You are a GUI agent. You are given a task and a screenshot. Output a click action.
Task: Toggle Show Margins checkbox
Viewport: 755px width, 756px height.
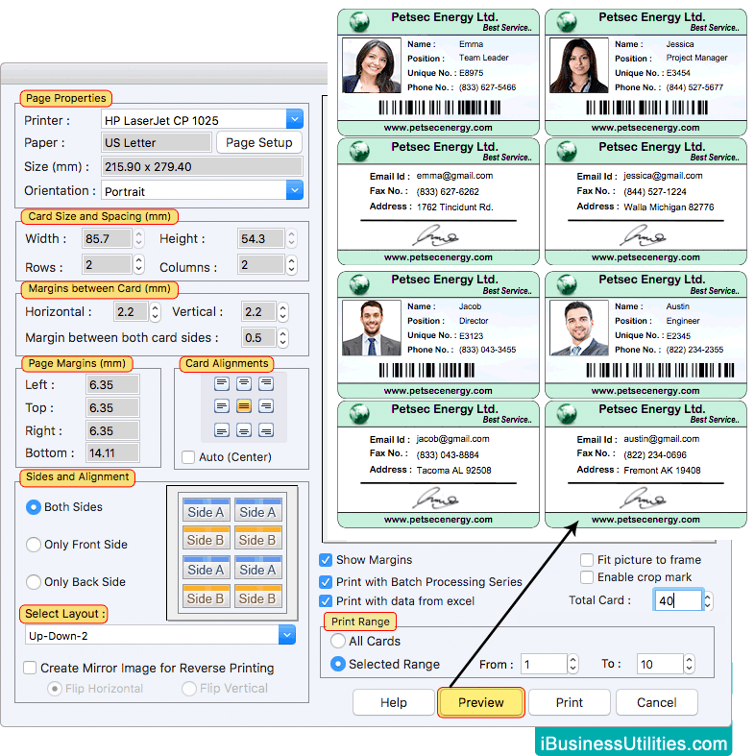[326, 560]
